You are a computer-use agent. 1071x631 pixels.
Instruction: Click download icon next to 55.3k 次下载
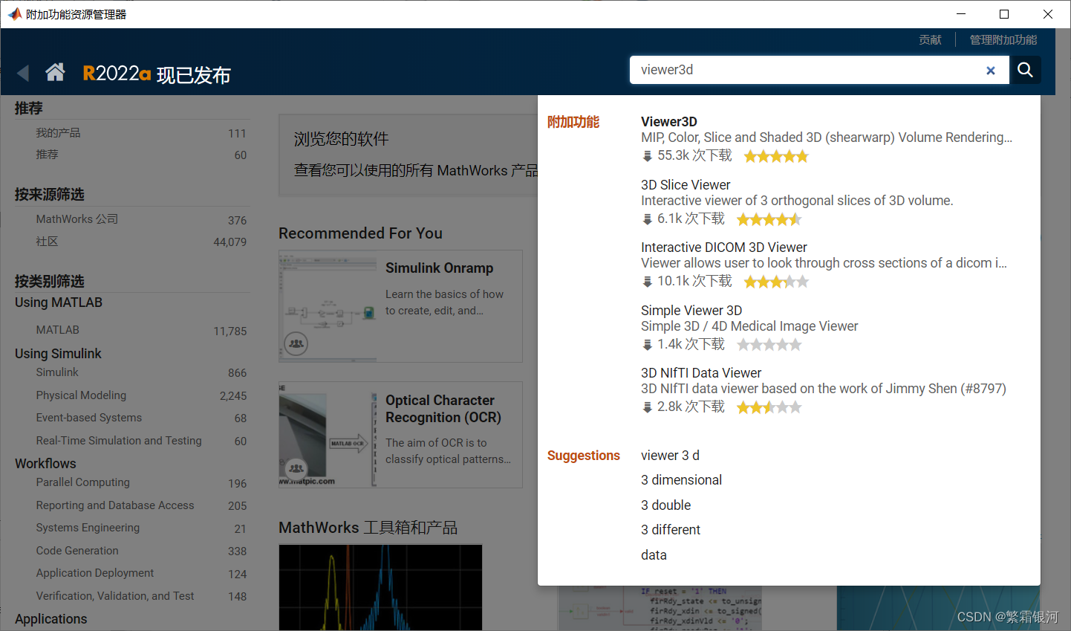coord(647,156)
